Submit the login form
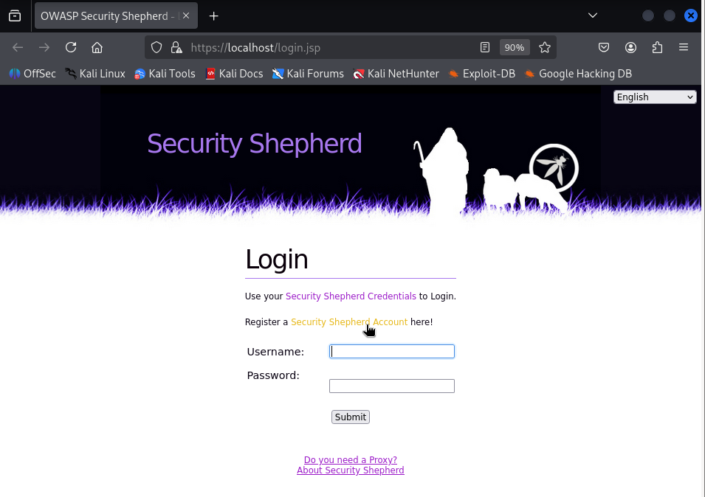 [x=350, y=417]
